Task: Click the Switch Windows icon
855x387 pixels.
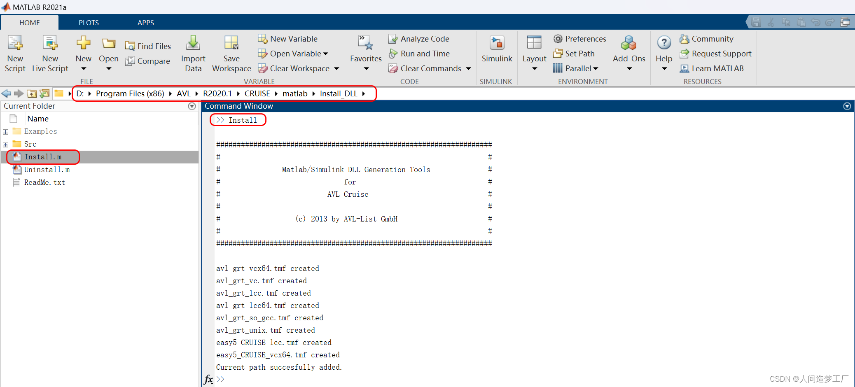Action: (x=845, y=22)
